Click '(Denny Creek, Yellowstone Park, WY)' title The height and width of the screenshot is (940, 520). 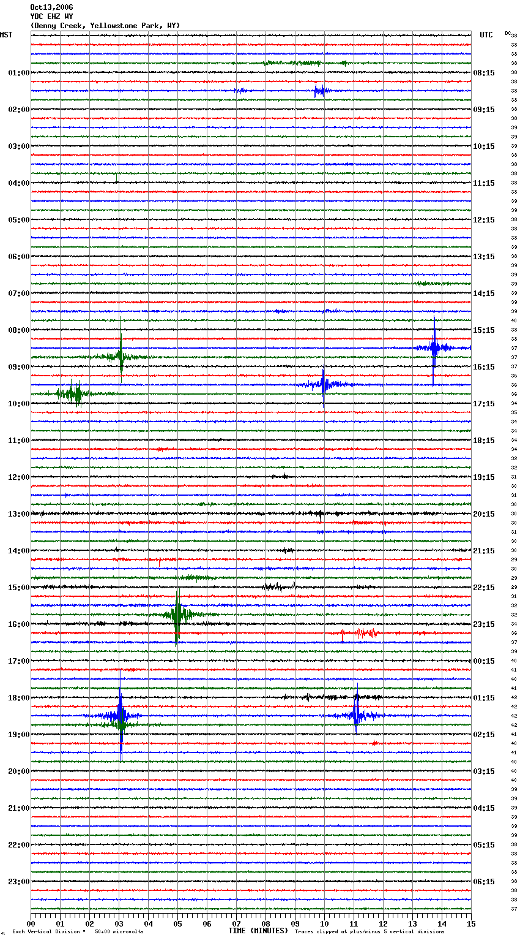point(105,26)
